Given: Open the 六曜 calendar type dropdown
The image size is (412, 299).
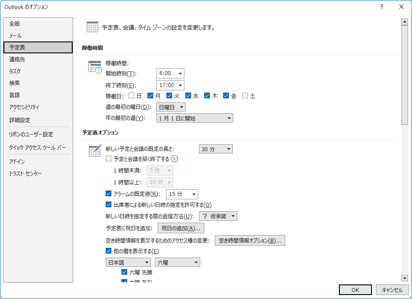Looking at the screenshot, I should click(178, 262).
